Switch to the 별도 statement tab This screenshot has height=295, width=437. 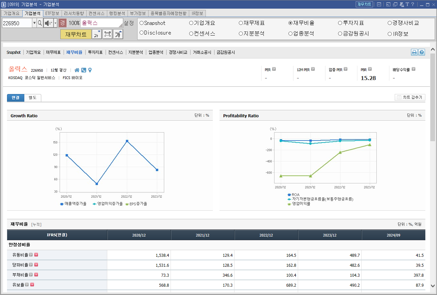click(x=33, y=98)
